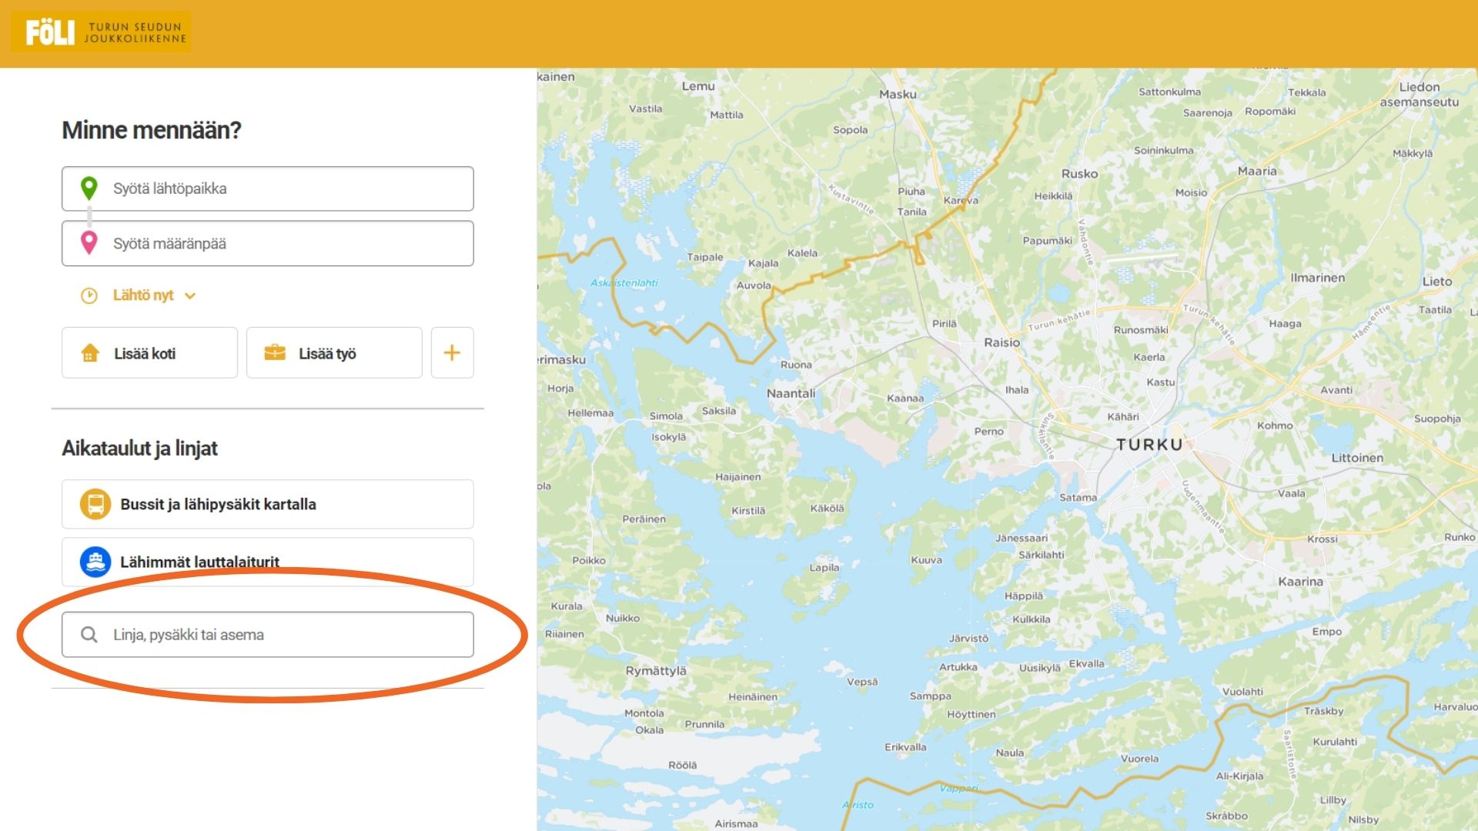Click the TURKU label on the map
Image resolution: width=1478 pixels, height=831 pixels.
point(1149,445)
